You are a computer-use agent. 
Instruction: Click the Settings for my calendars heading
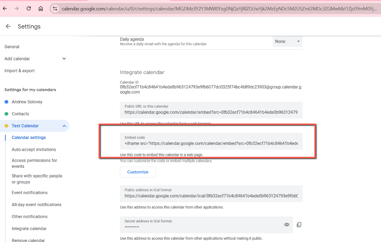[x=30, y=90]
